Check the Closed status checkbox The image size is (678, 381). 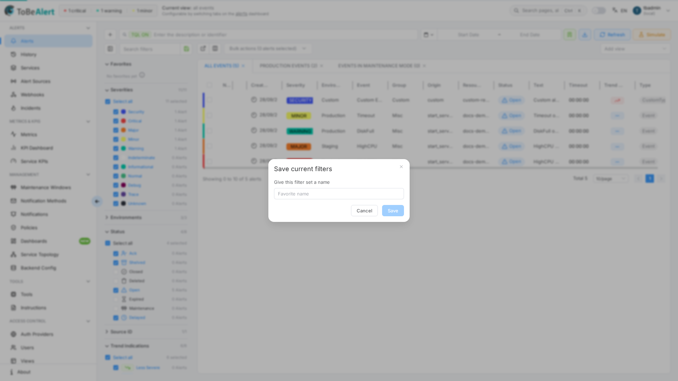116,272
